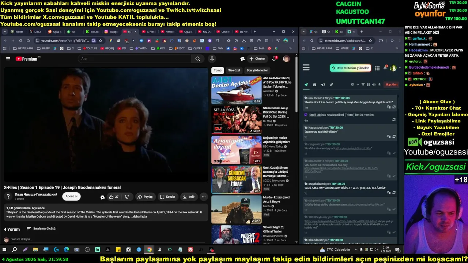The width and height of the screenshot is (468, 263).
Task: Select the Size özel filter chip
Action: point(234,70)
